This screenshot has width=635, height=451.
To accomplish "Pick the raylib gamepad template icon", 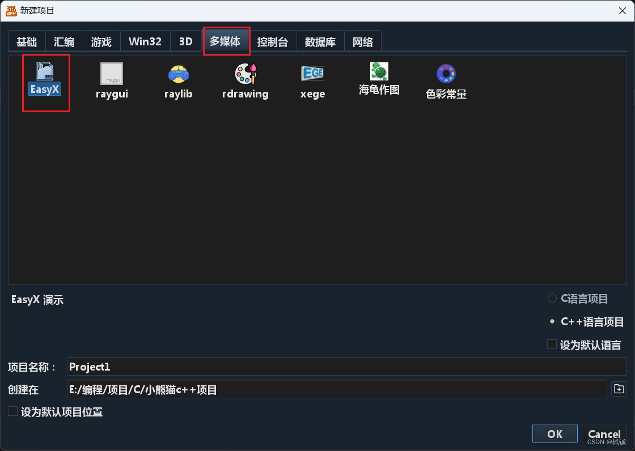I will [178, 74].
